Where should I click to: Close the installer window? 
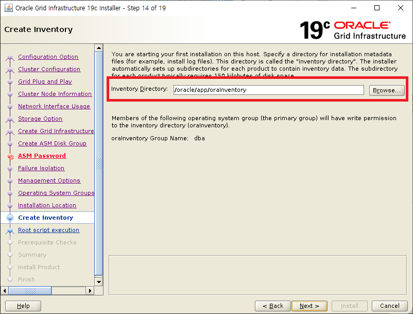point(400,8)
